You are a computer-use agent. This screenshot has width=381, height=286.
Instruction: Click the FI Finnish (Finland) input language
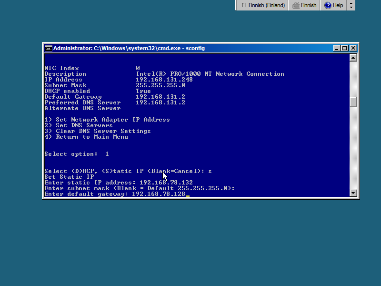(x=262, y=5)
